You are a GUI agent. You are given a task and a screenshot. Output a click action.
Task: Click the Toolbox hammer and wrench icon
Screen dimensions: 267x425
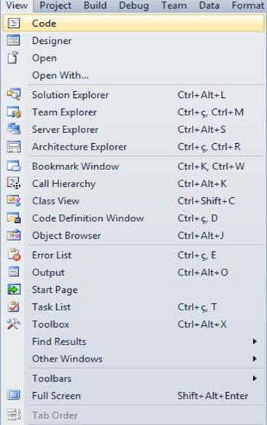click(14, 324)
